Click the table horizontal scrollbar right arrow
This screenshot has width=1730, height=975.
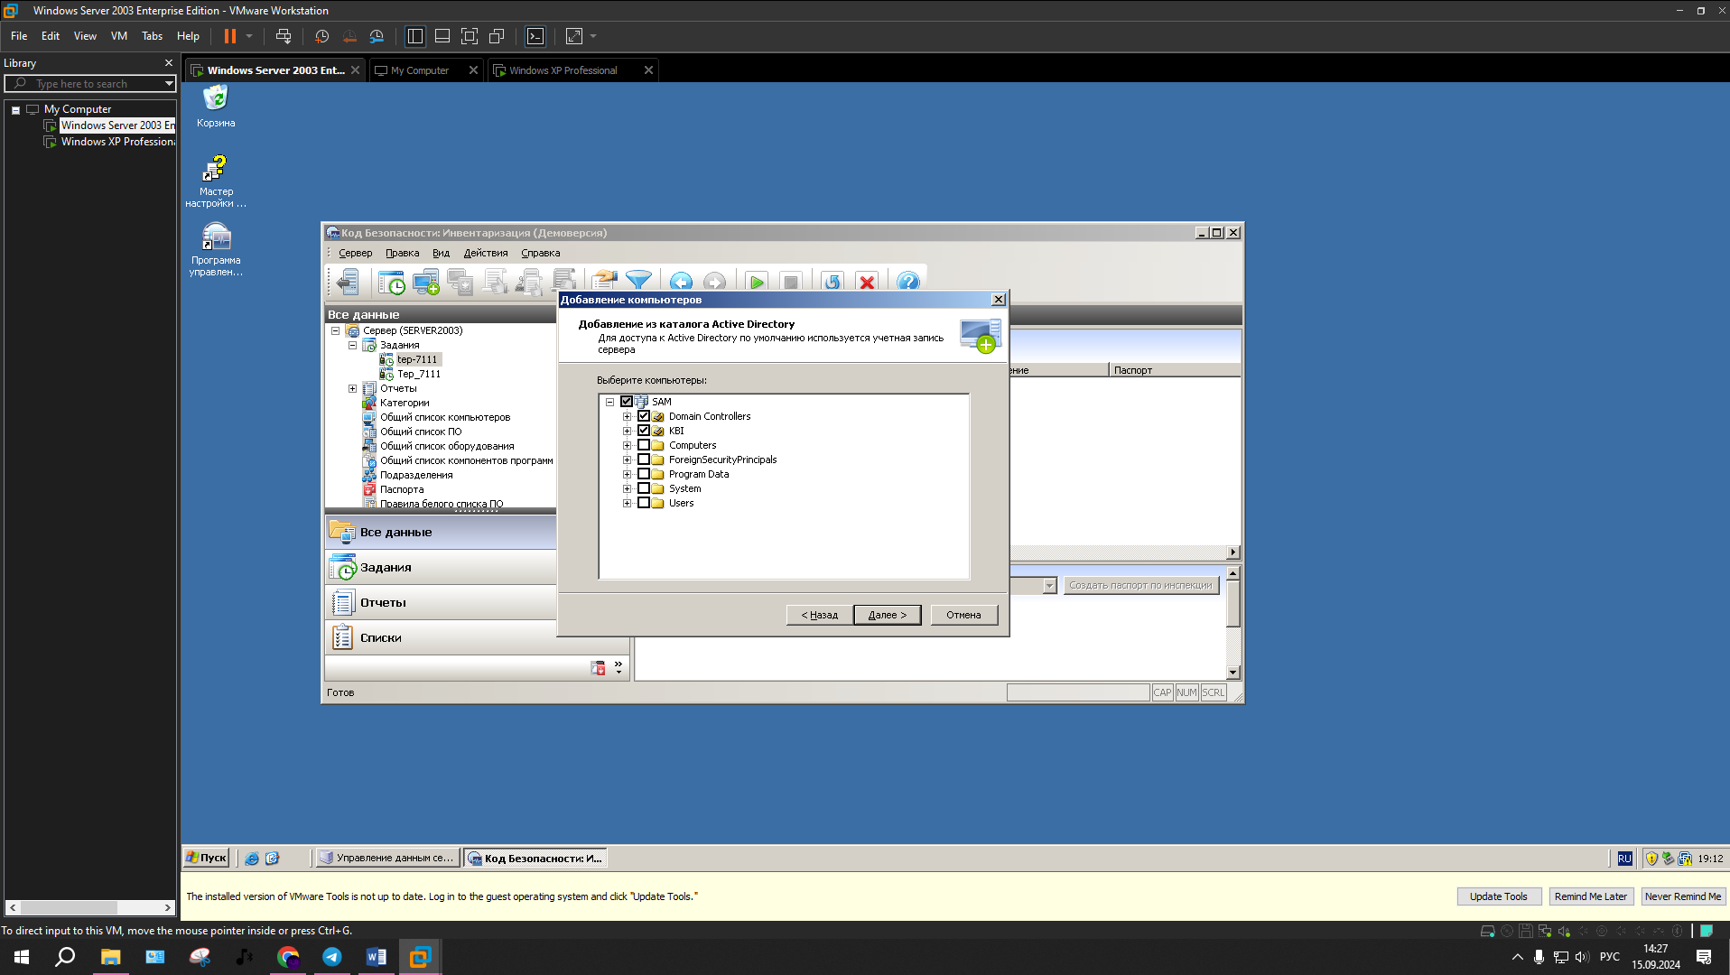(1233, 552)
